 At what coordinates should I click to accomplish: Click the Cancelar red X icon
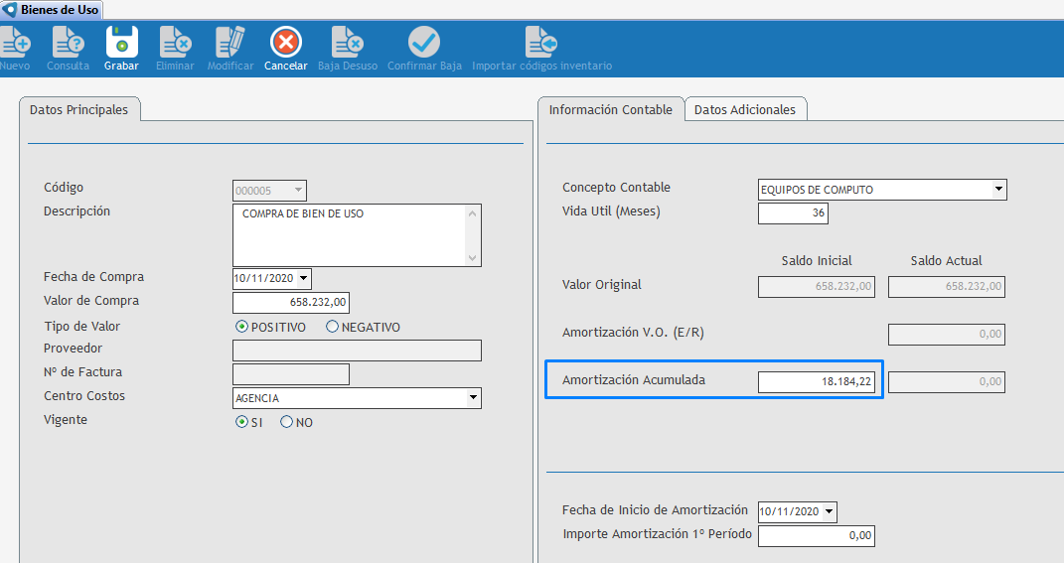pyautogui.click(x=285, y=43)
